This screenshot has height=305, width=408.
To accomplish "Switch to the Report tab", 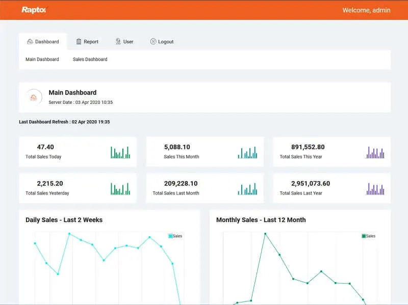I will click(x=87, y=42).
